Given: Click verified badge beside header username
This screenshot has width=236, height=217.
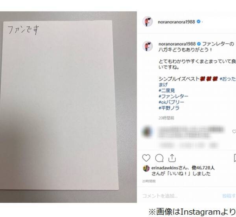Looking at the screenshot, I should click(x=199, y=22).
